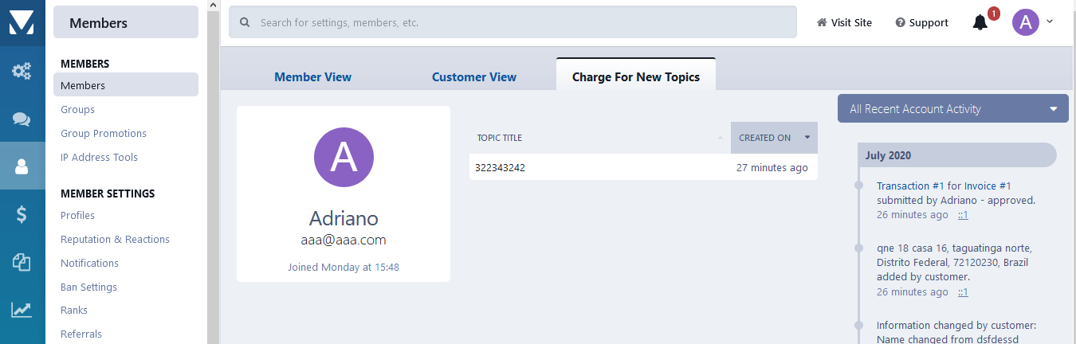Open Group Promotions in the members menu
The image size is (1076, 344).
(104, 133)
